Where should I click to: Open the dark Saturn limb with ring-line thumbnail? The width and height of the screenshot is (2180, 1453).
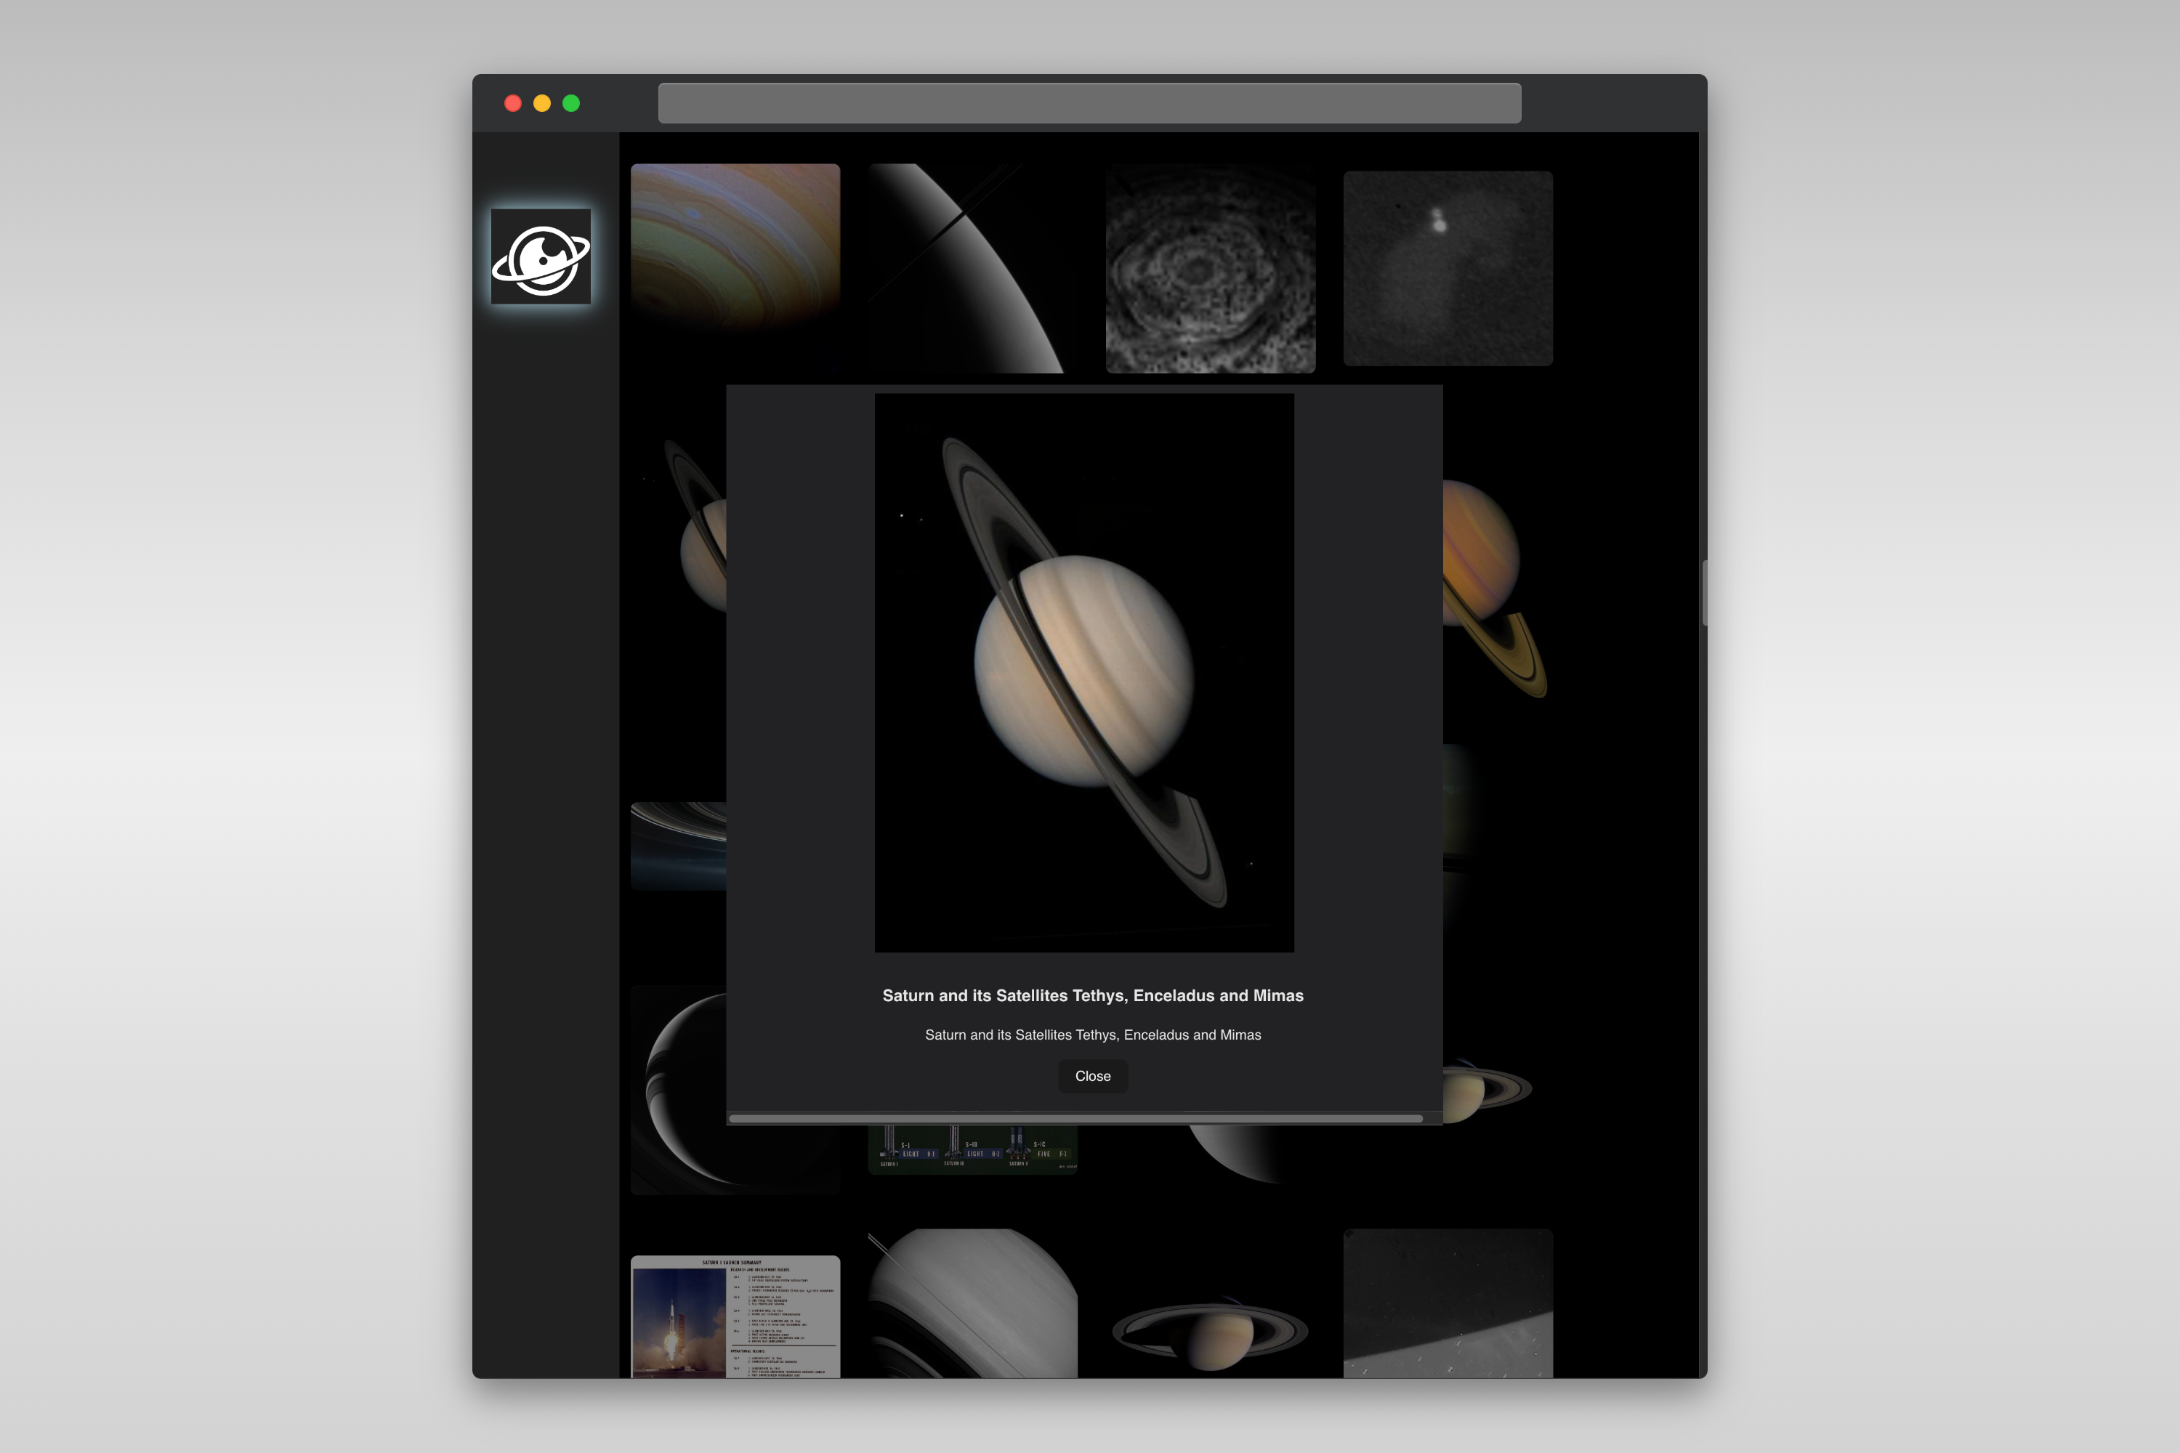pyautogui.click(x=972, y=269)
